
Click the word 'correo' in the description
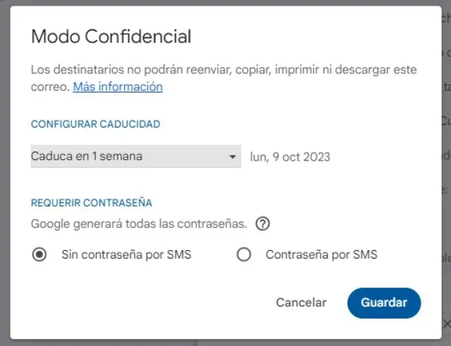tap(49, 87)
